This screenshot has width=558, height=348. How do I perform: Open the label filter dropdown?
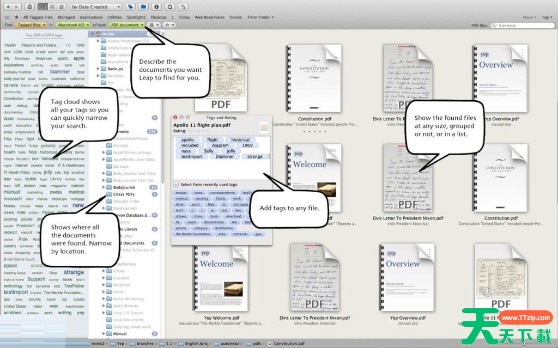click(x=154, y=25)
